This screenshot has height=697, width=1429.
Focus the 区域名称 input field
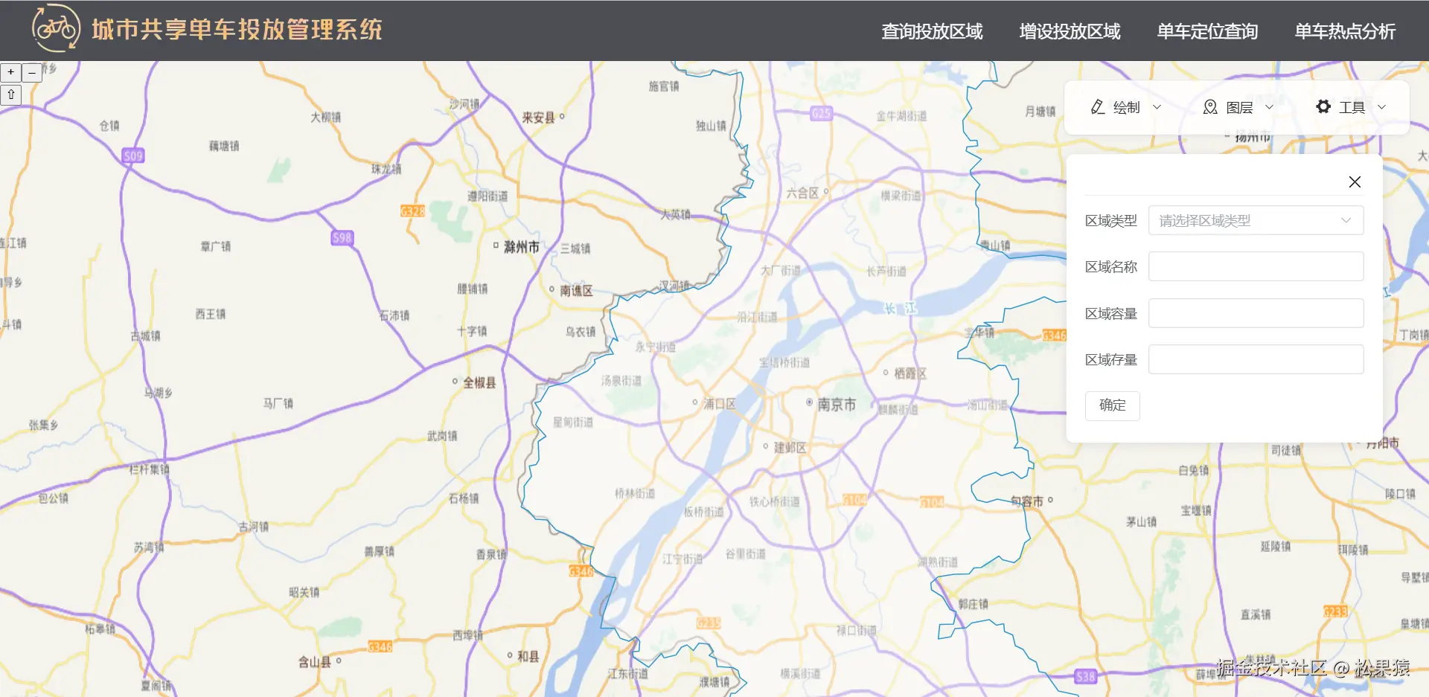point(1256,266)
